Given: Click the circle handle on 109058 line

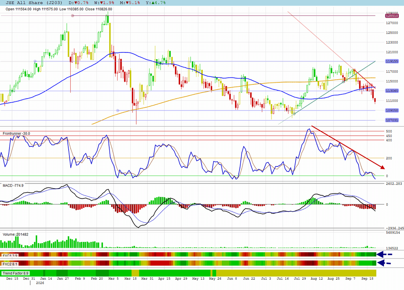Looking at the screenshot, I should point(118,110).
